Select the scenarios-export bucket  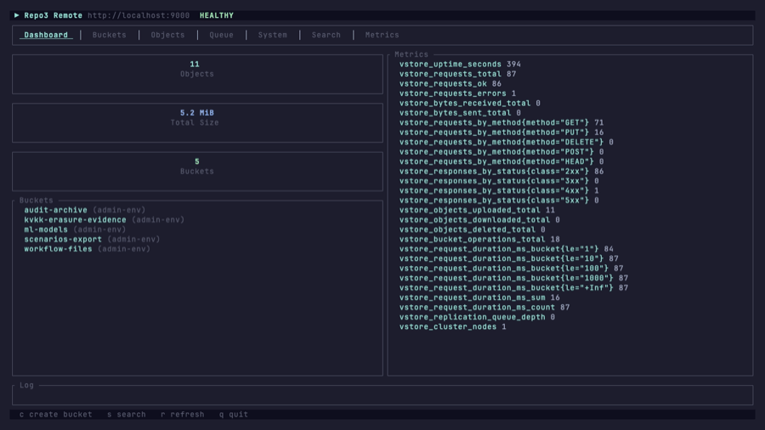92,240
